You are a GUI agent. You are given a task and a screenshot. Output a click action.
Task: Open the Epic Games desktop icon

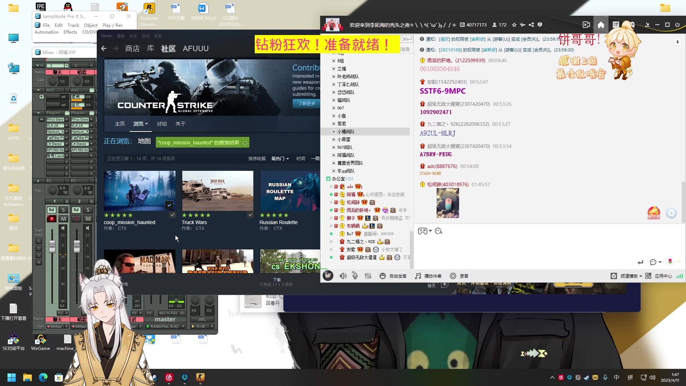[x=40, y=7]
